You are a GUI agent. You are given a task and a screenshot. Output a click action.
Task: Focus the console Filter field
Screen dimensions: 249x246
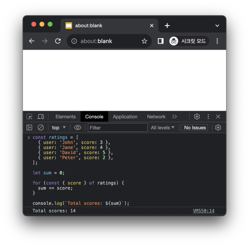click(118, 128)
